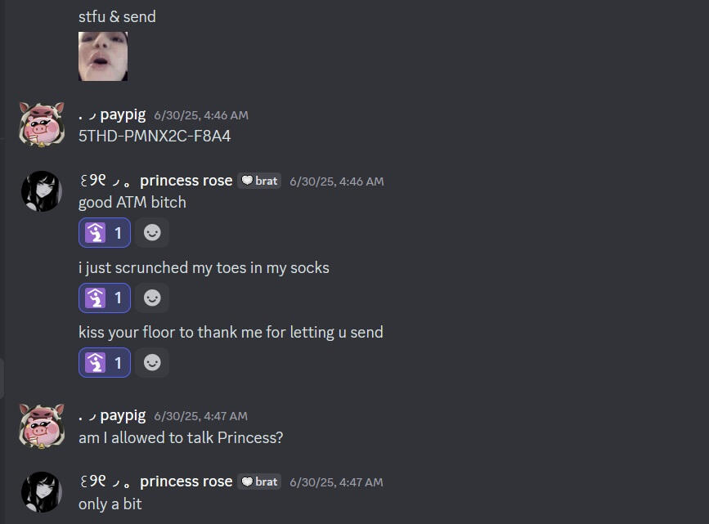Screen dimensions: 709x524
Task: Click the paypig username at 4:46 AM
Action: point(123,114)
